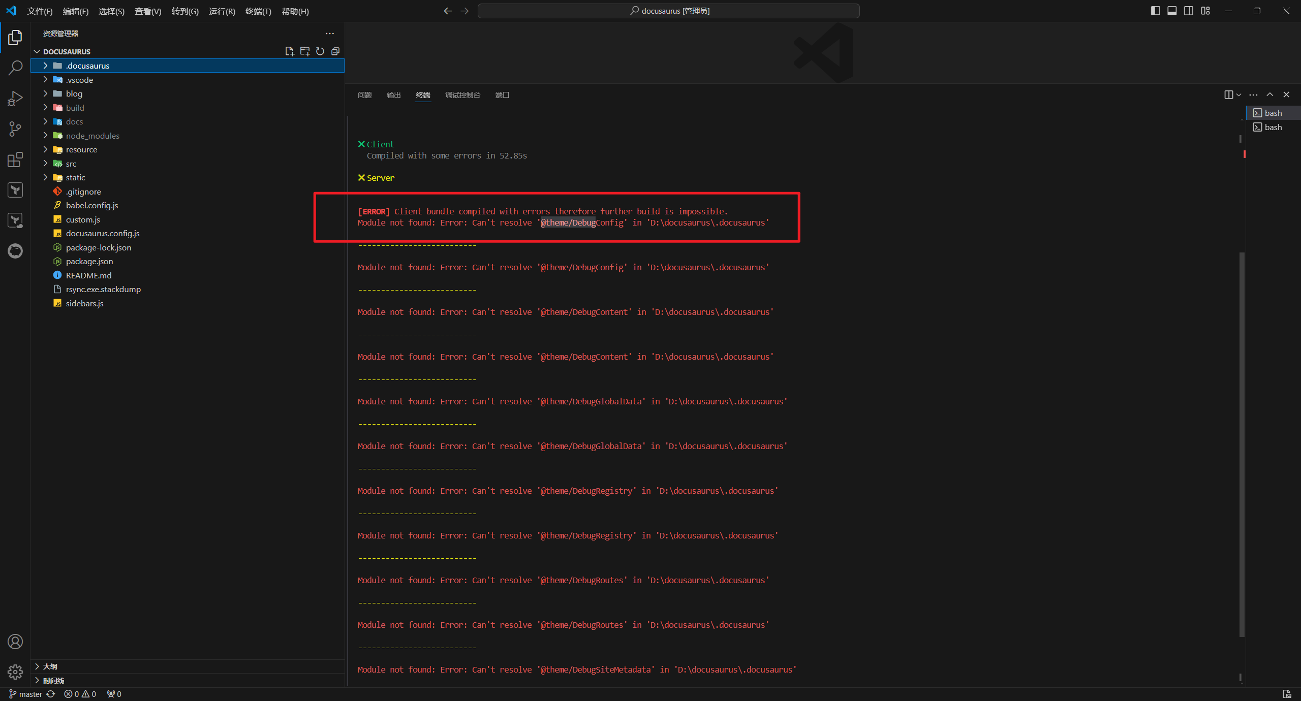Image resolution: width=1301 pixels, height=701 pixels.
Task: Open terminal panel more actions ellipsis
Action: [1253, 94]
